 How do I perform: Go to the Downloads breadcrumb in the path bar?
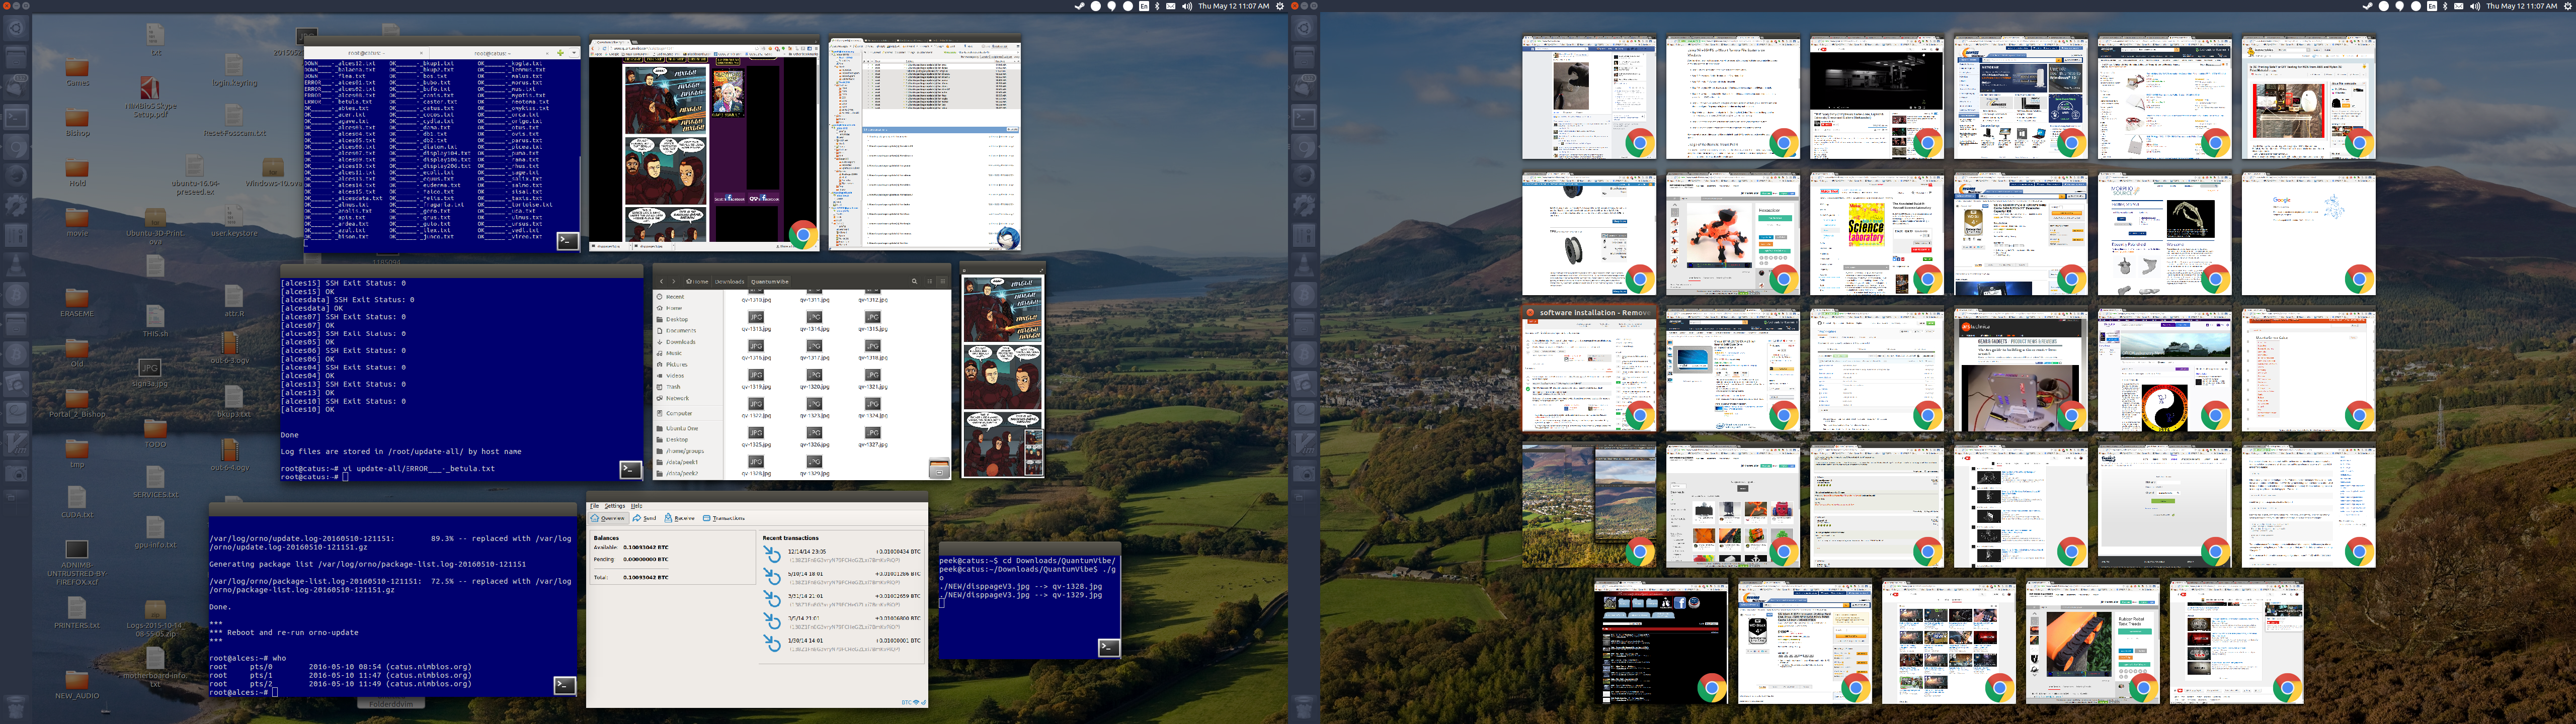(x=729, y=281)
